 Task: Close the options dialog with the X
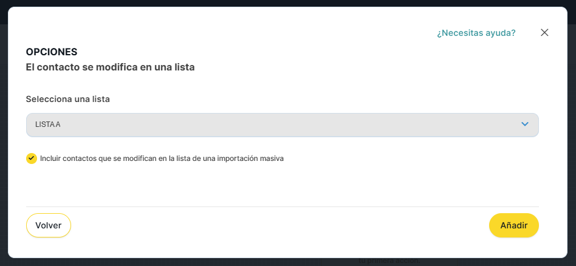[x=544, y=33]
